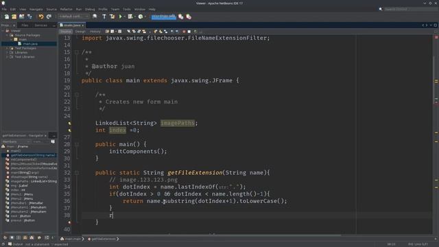The image size is (439, 247).
Task: Toggle fourth Navigator filter button at bottom
Action: click(x=25, y=237)
